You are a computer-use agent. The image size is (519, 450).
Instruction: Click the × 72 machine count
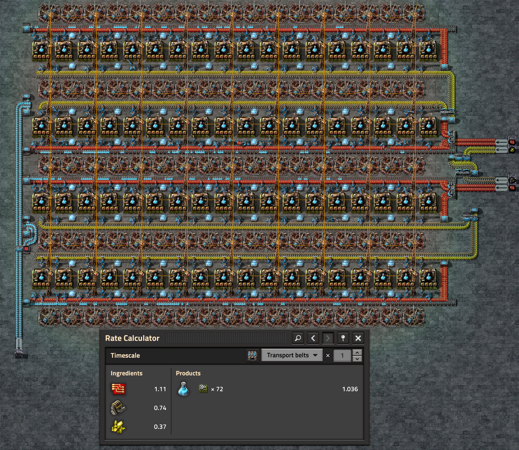[217, 389]
